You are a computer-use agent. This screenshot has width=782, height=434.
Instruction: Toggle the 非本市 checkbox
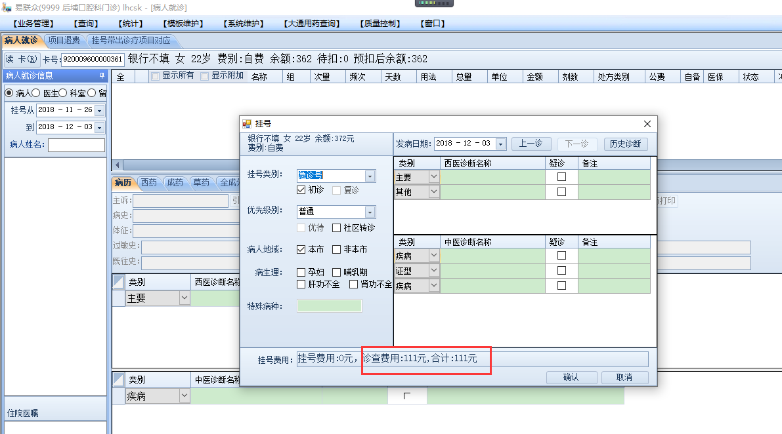pyautogui.click(x=337, y=249)
